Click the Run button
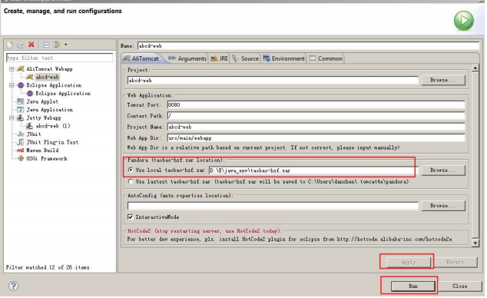Viewport: 487px width, 298px height. tap(412, 286)
